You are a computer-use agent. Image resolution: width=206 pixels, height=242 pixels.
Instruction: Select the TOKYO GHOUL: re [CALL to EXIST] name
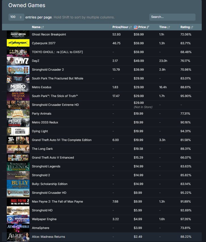[57, 52]
